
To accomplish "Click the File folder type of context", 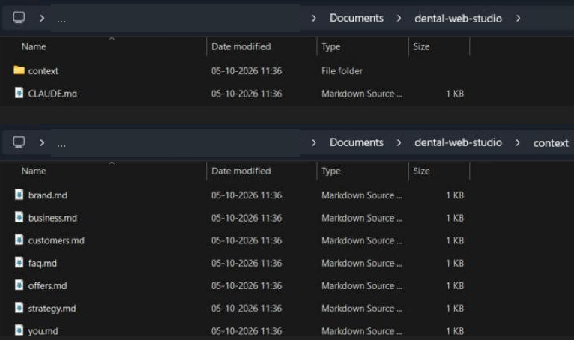I will [x=342, y=71].
